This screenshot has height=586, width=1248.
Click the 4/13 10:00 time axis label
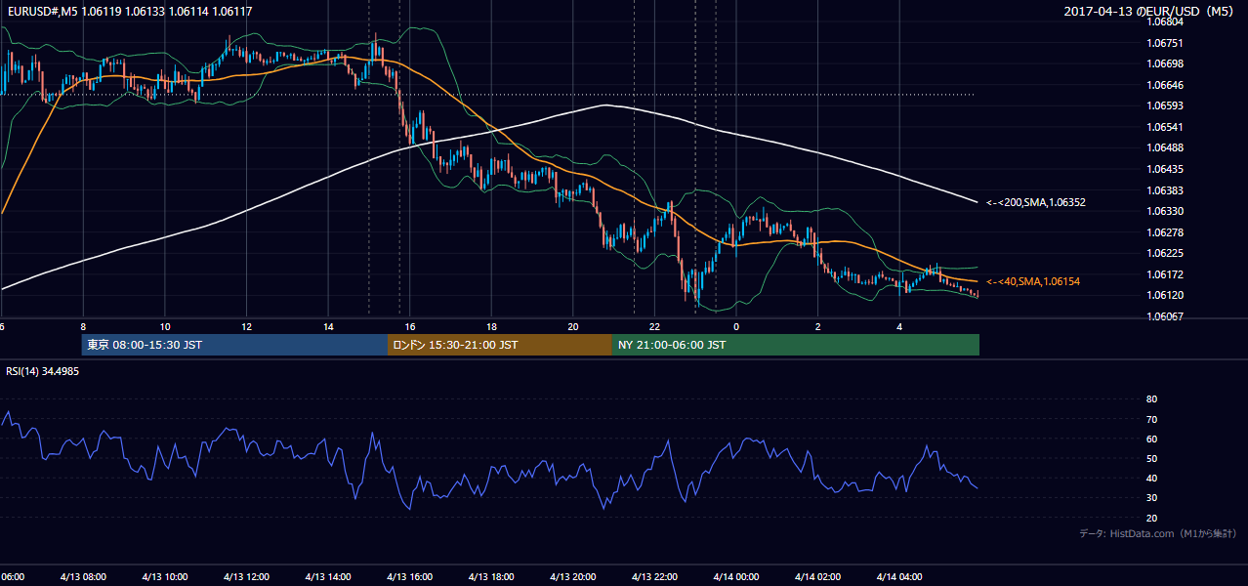(x=165, y=577)
